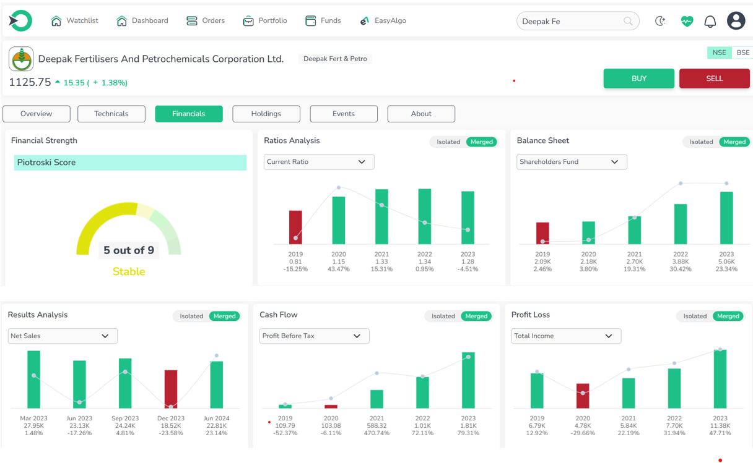
Task: Open the Total Income dropdown
Action: (566, 336)
